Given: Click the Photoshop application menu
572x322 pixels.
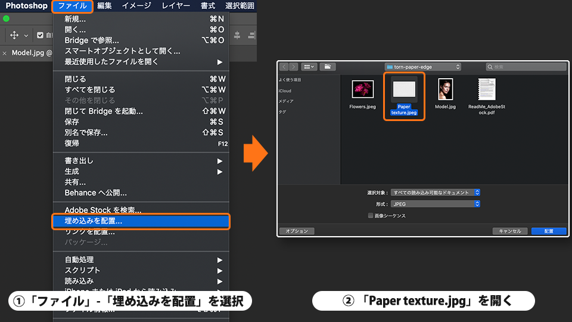Looking at the screenshot, I should 26,6.
